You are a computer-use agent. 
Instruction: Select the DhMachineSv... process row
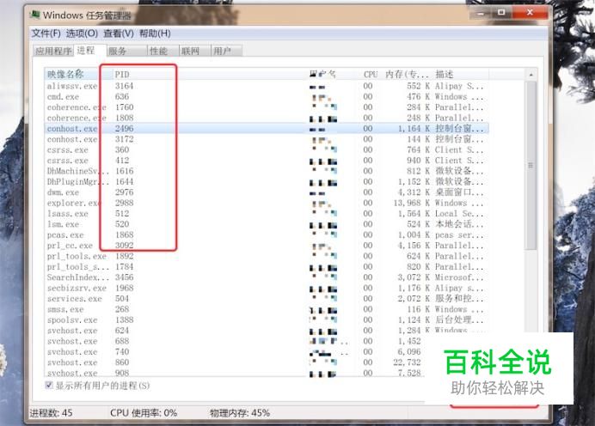point(267,171)
